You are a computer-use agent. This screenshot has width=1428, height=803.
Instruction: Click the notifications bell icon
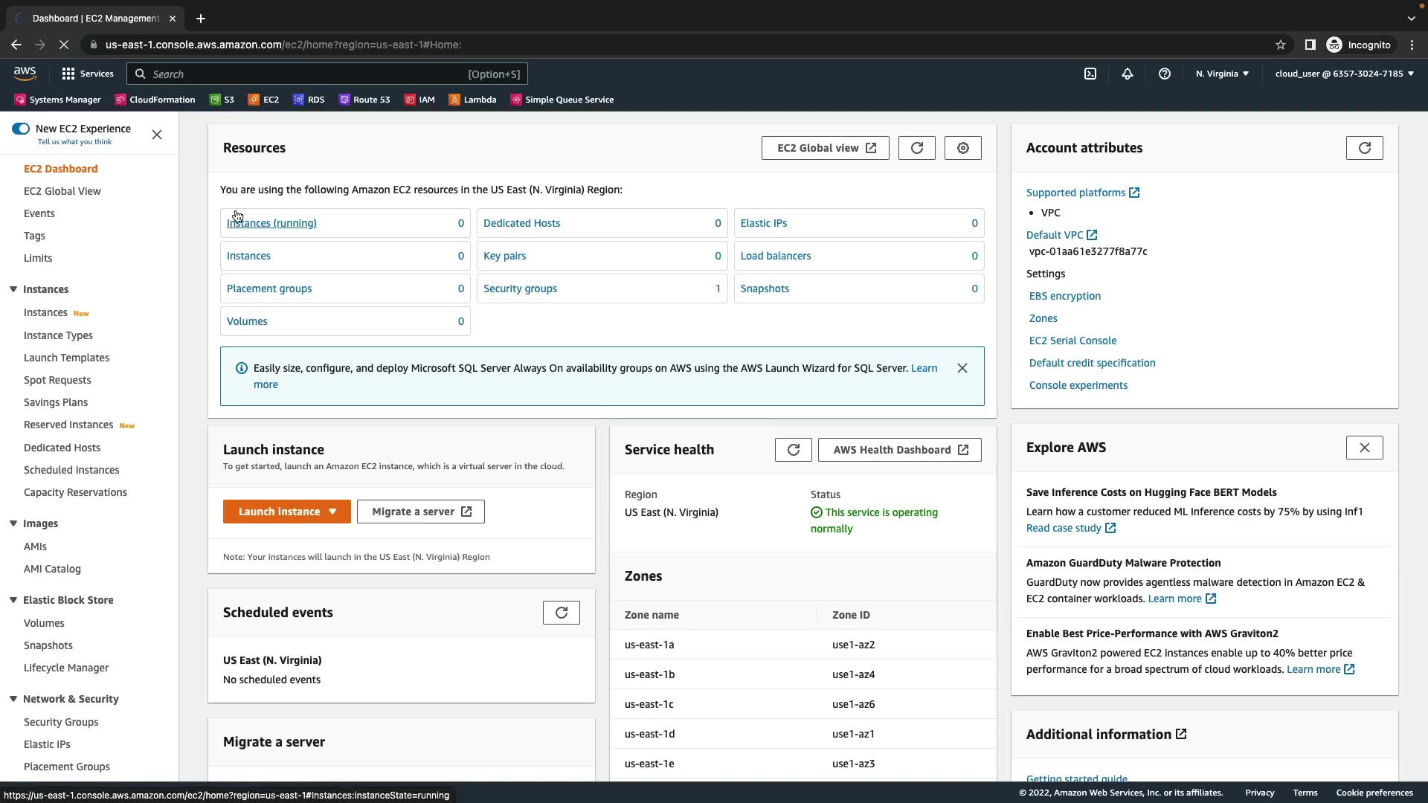(1128, 74)
